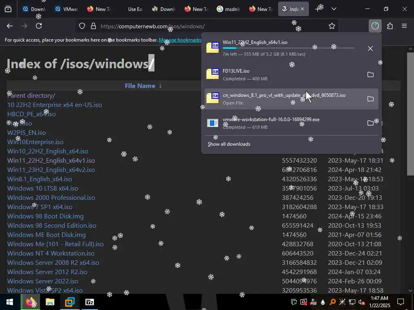The width and height of the screenshot is (414, 310).
Task: Click the page vertical scrollbar thumb
Action: pos(410,114)
